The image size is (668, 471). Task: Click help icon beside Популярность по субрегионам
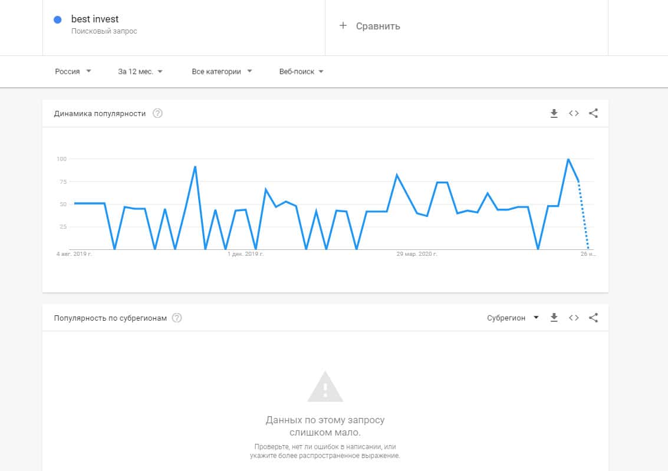coord(177,318)
